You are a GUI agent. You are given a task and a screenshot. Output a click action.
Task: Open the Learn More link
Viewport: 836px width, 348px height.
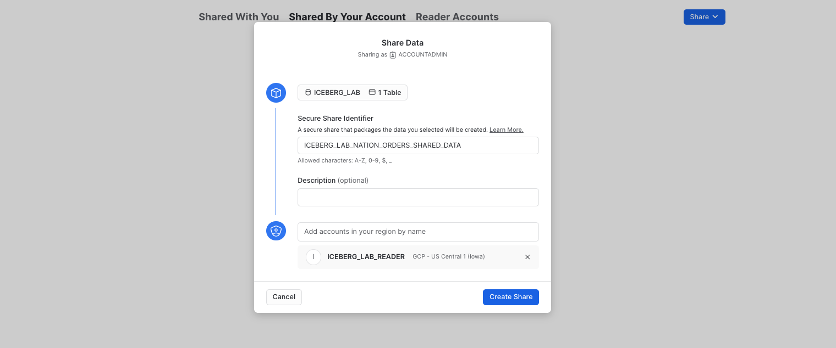(506, 130)
